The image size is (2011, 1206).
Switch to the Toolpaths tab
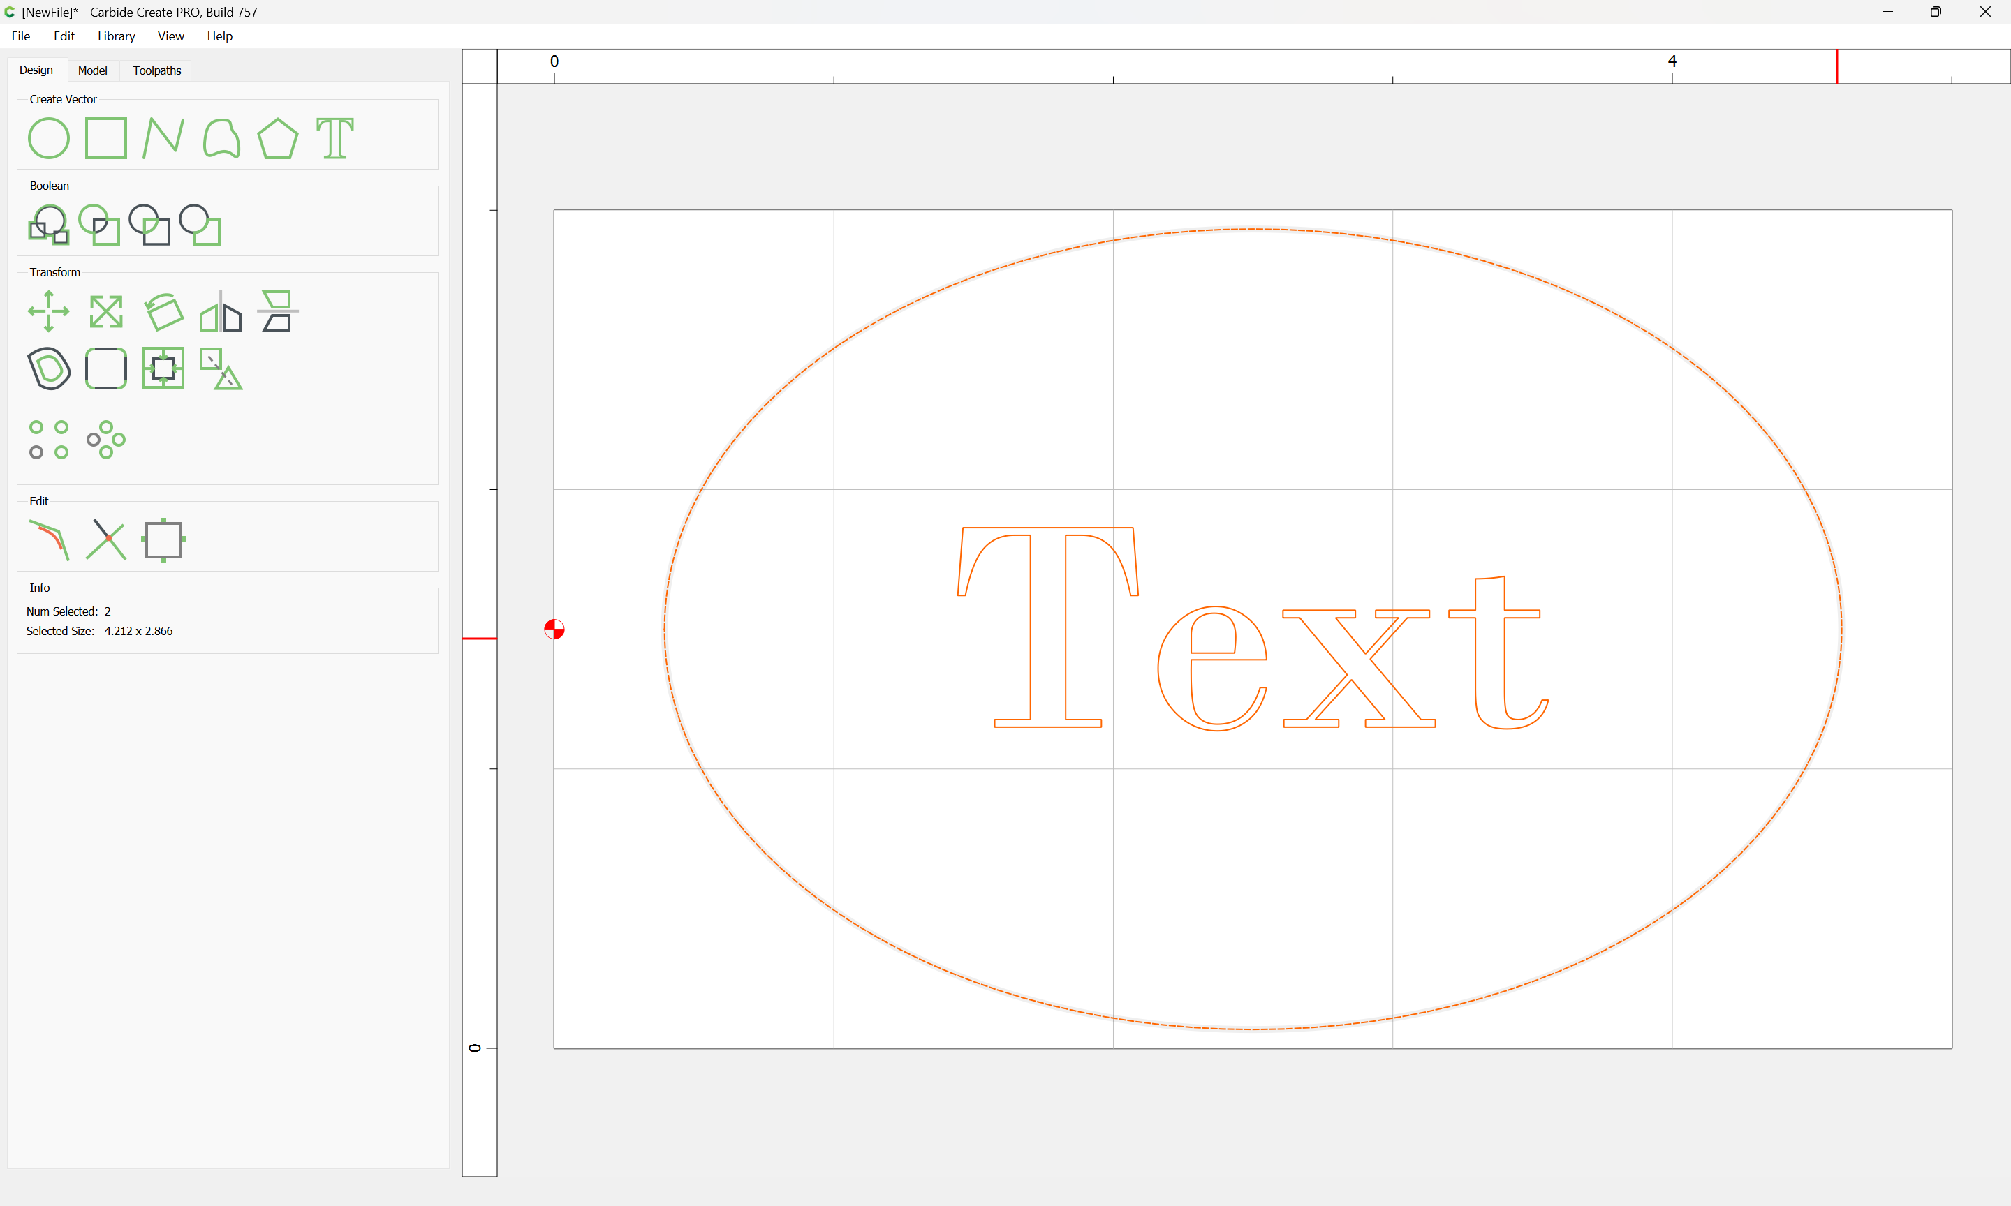[155, 69]
